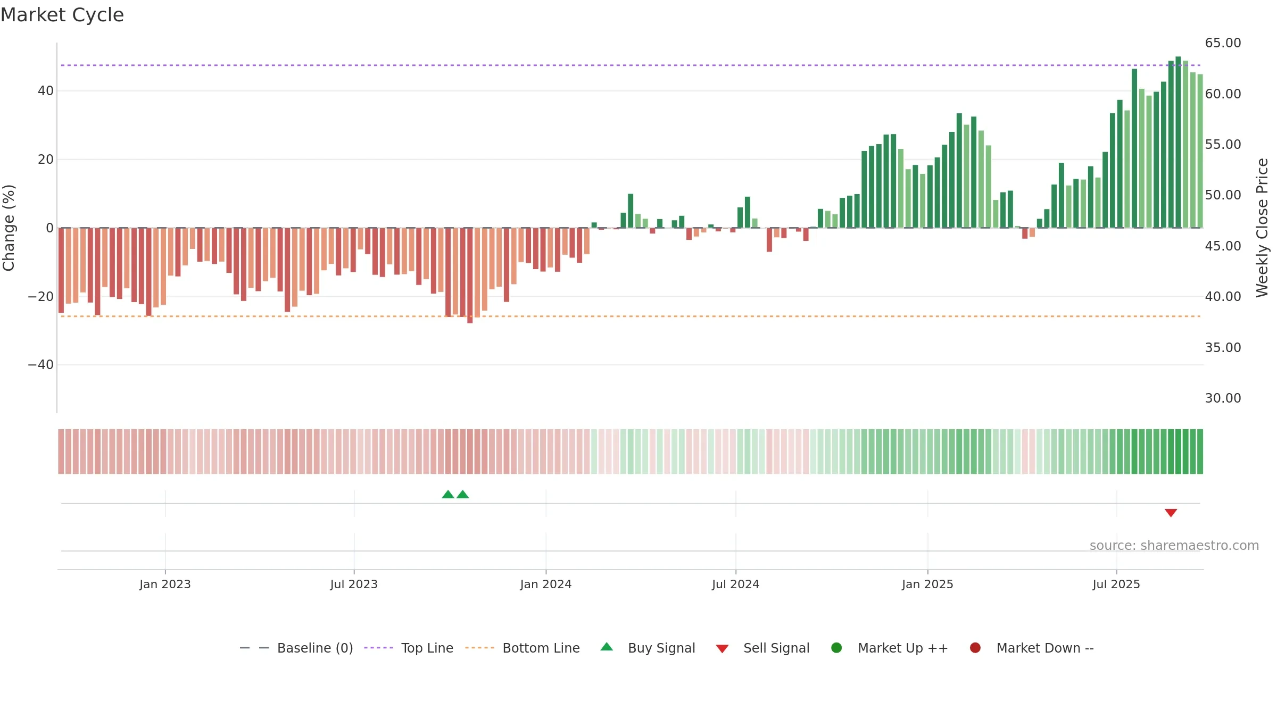Click the source: sharemaestro.com text

1174,546
